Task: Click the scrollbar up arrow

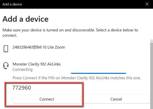Action: click(x=152, y=41)
